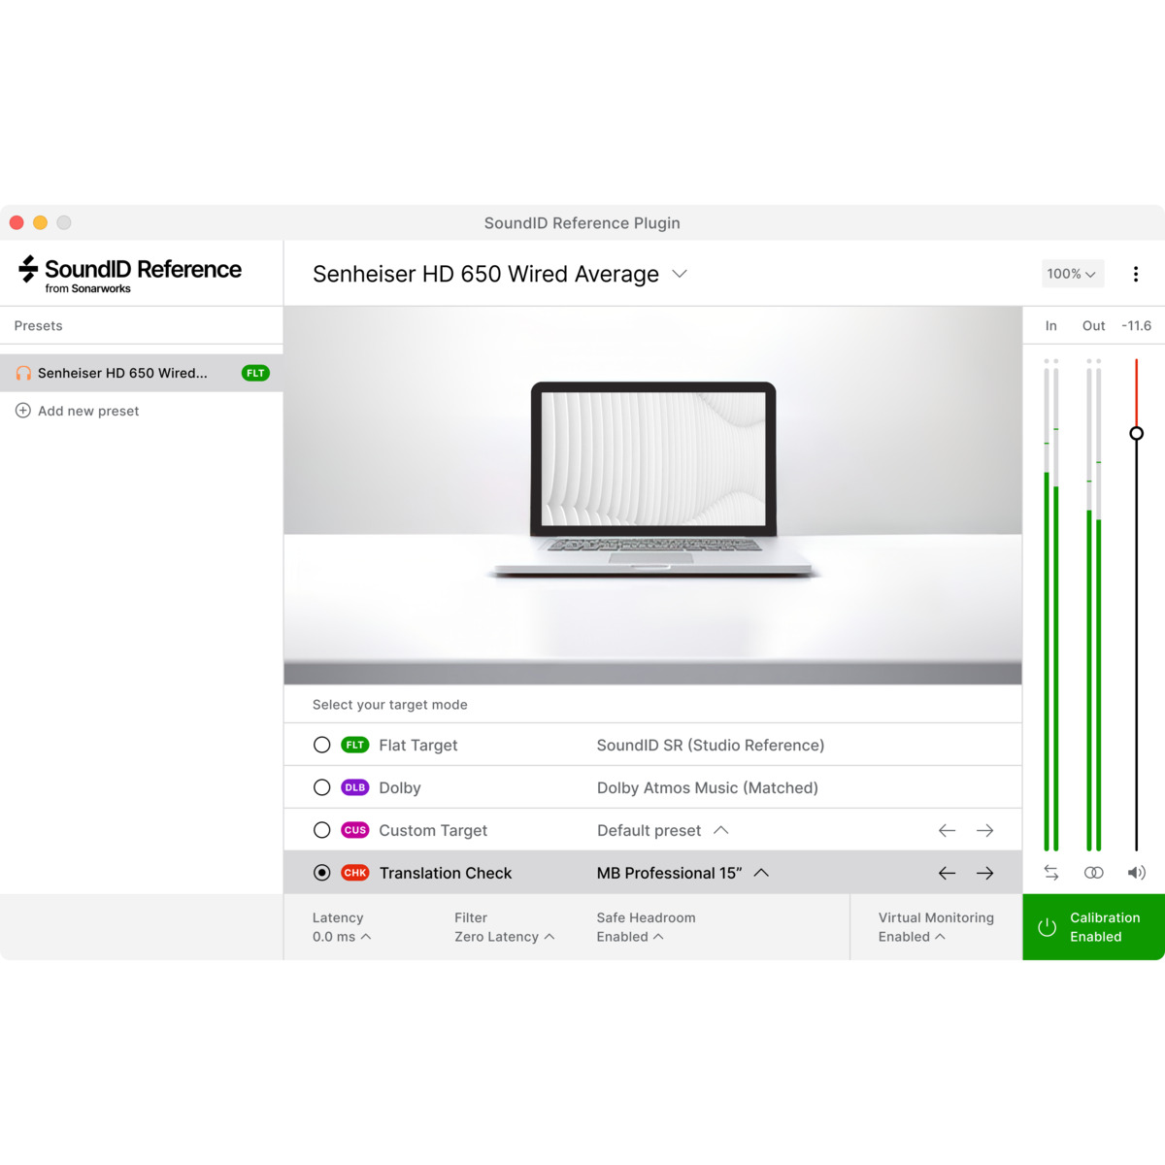Select the Flat Target radio button
The height and width of the screenshot is (1165, 1165).
[322, 745]
